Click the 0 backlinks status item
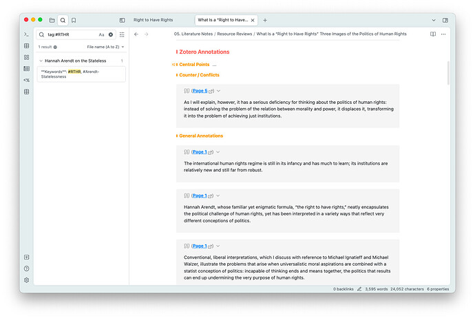 click(344, 289)
